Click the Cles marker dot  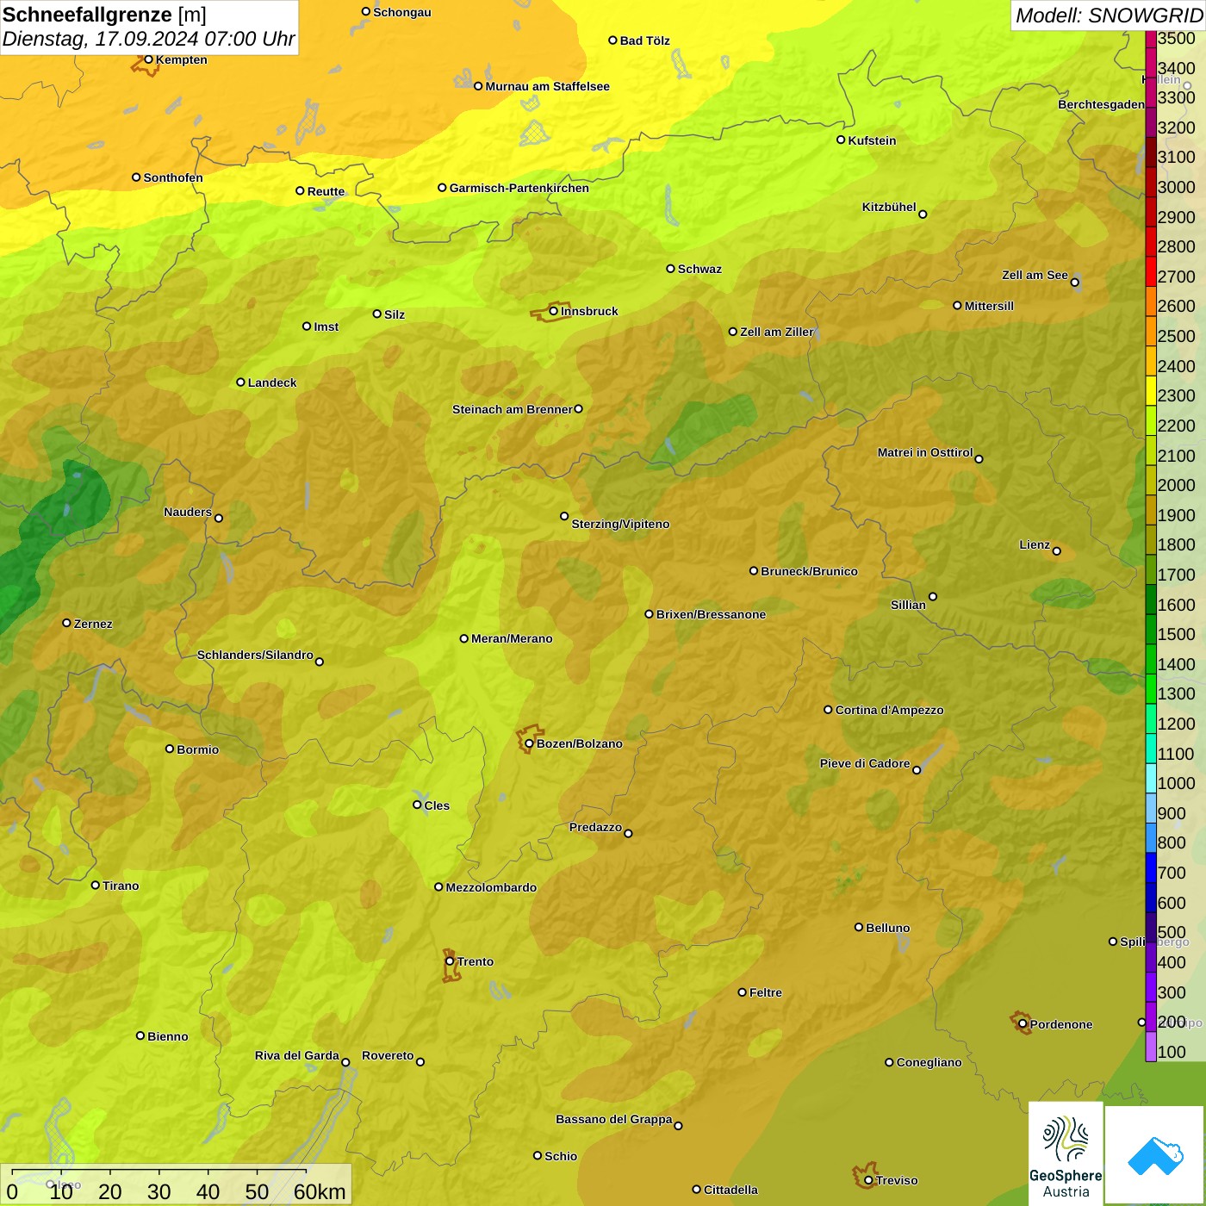point(417,805)
